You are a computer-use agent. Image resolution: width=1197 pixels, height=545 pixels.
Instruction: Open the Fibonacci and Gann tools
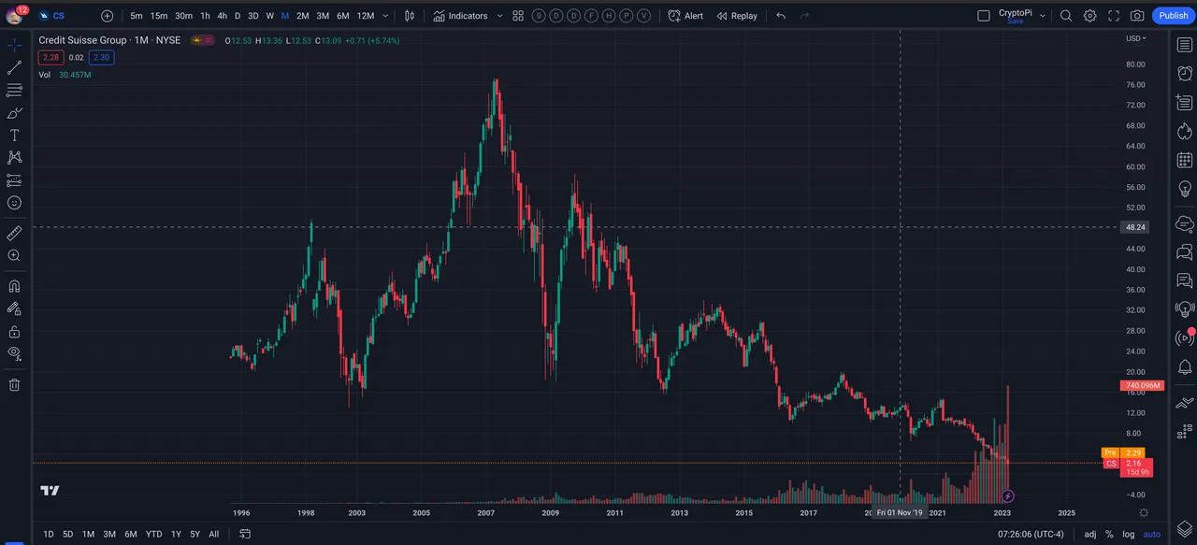click(14, 90)
